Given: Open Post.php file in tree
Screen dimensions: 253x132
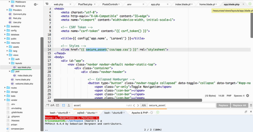Looking at the screenshot, I should coord(17,18).
